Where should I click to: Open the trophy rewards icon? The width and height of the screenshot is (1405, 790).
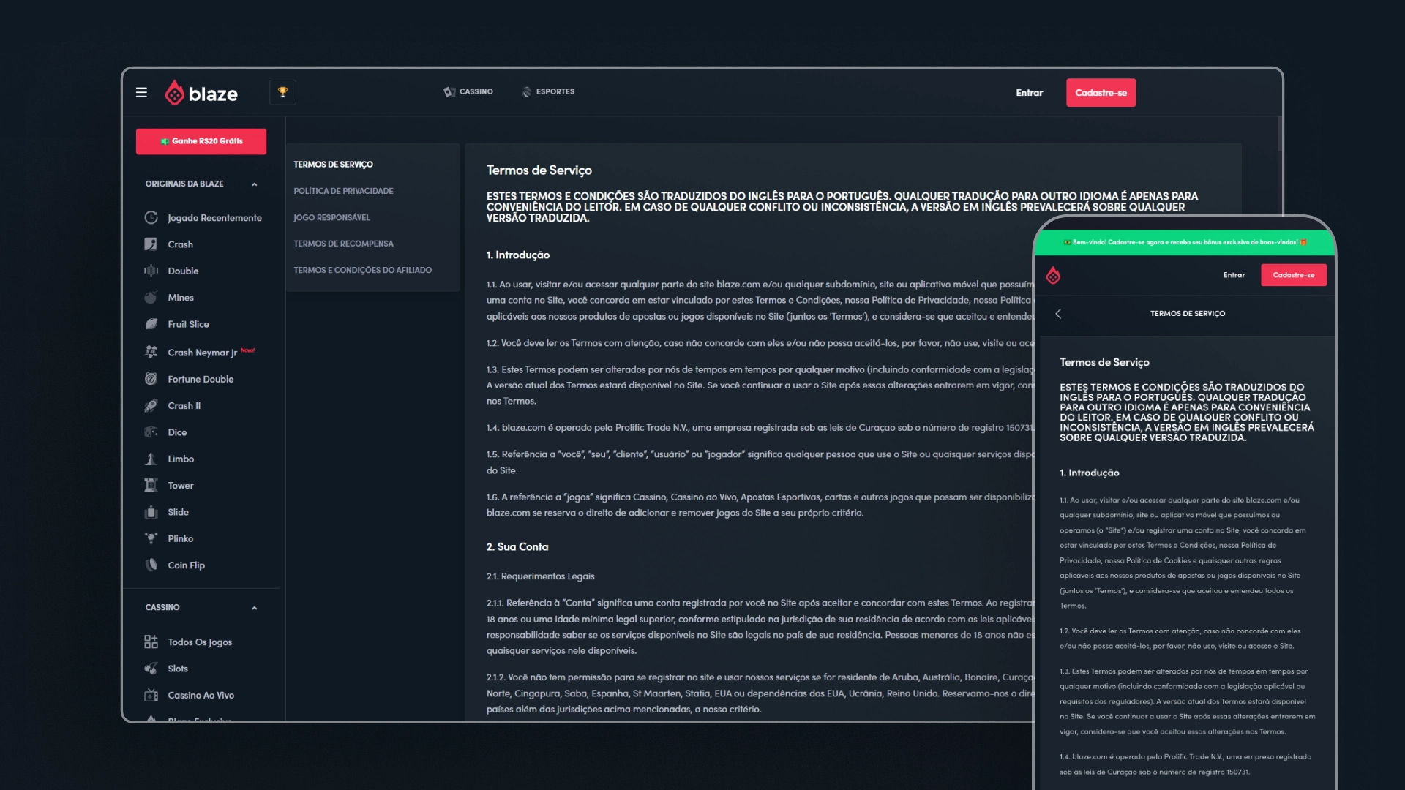click(x=282, y=92)
